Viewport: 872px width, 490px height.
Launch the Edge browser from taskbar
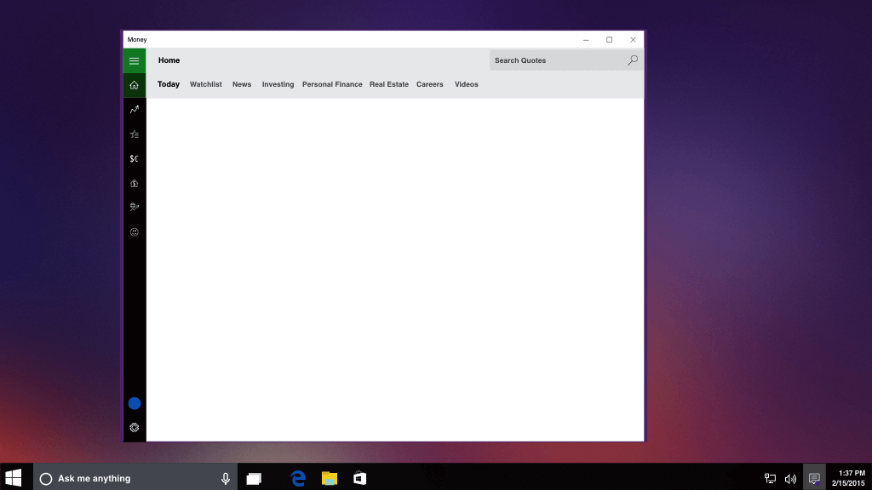tap(298, 478)
